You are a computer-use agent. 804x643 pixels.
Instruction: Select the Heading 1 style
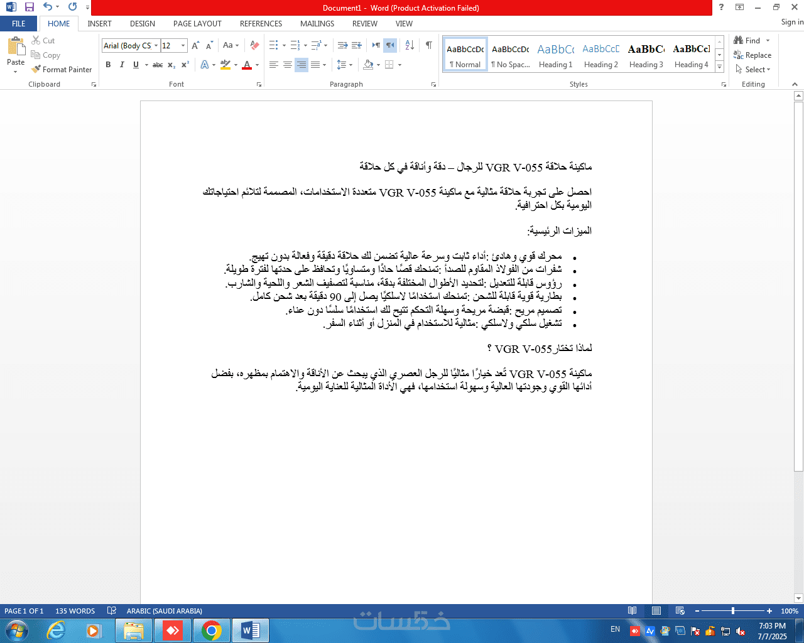[x=556, y=54]
